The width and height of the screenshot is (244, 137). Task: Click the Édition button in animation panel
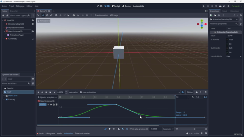(189, 92)
